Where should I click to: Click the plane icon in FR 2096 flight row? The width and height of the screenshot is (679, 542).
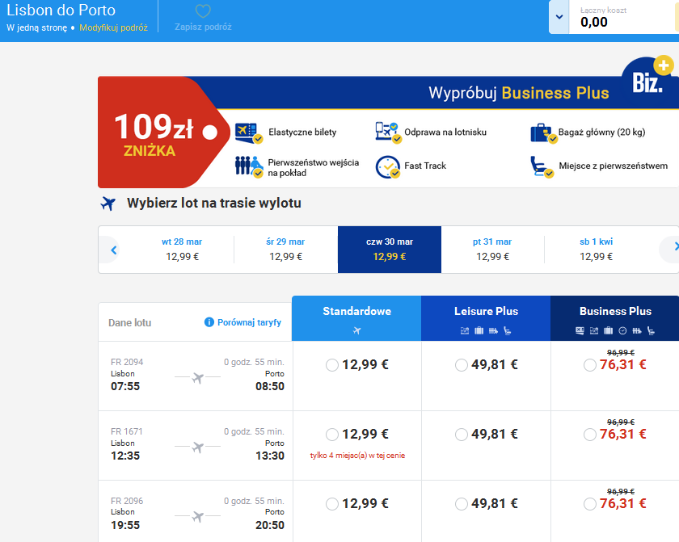coord(198,516)
